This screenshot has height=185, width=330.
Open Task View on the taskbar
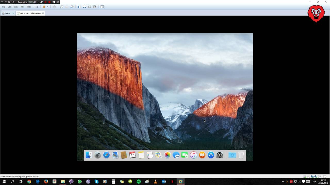click(21, 181)
